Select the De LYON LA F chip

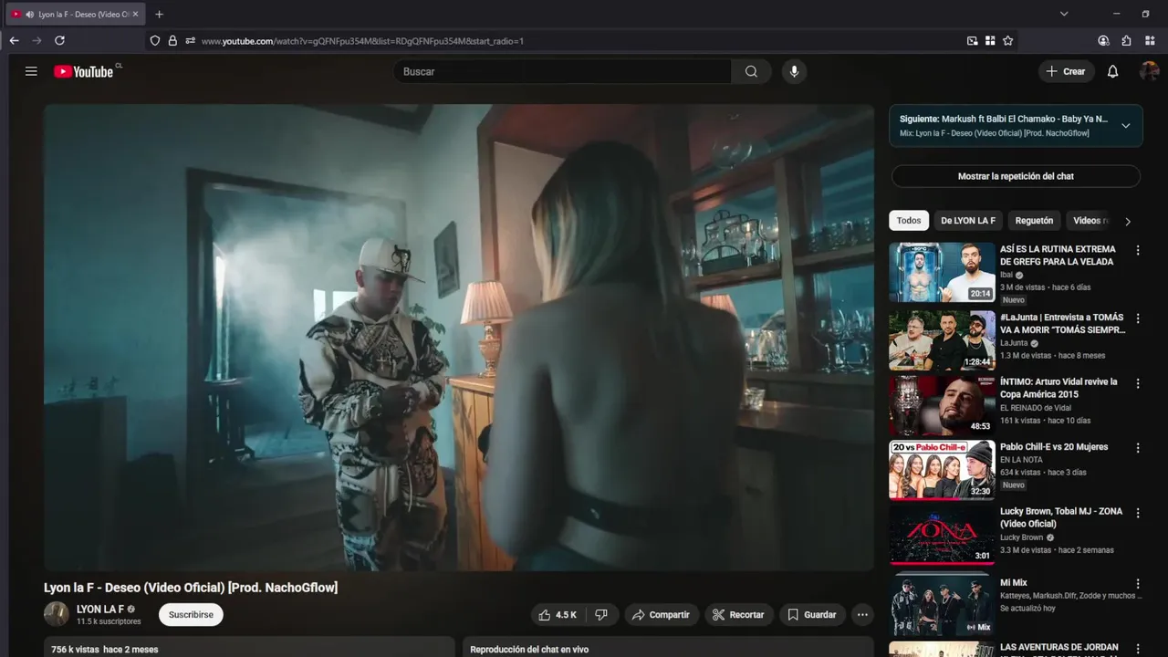[x=968, y=221]
